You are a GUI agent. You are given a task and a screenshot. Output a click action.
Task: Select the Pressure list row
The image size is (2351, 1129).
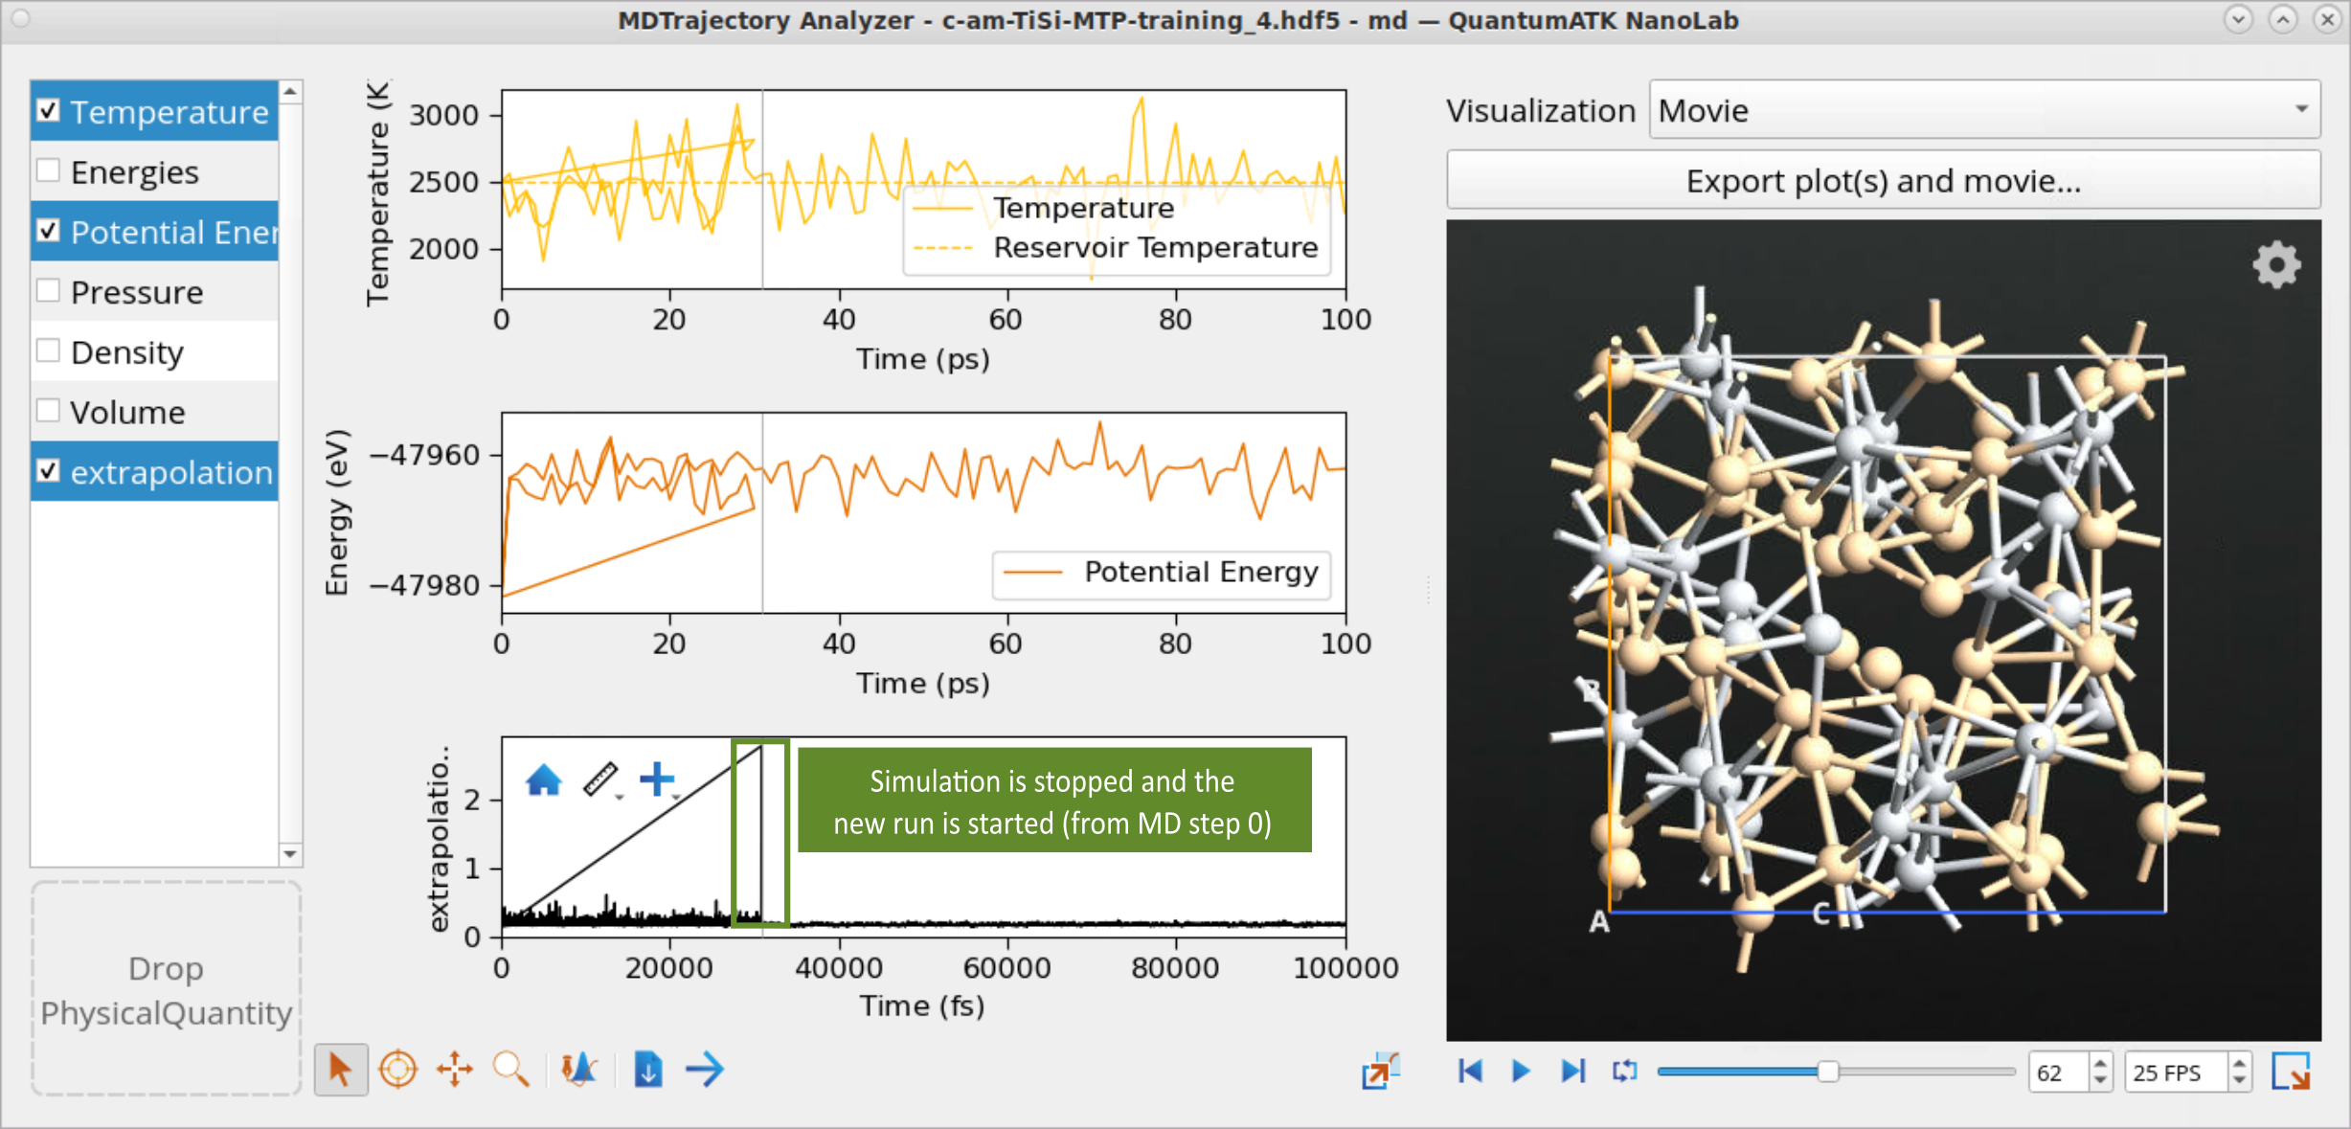155,291
